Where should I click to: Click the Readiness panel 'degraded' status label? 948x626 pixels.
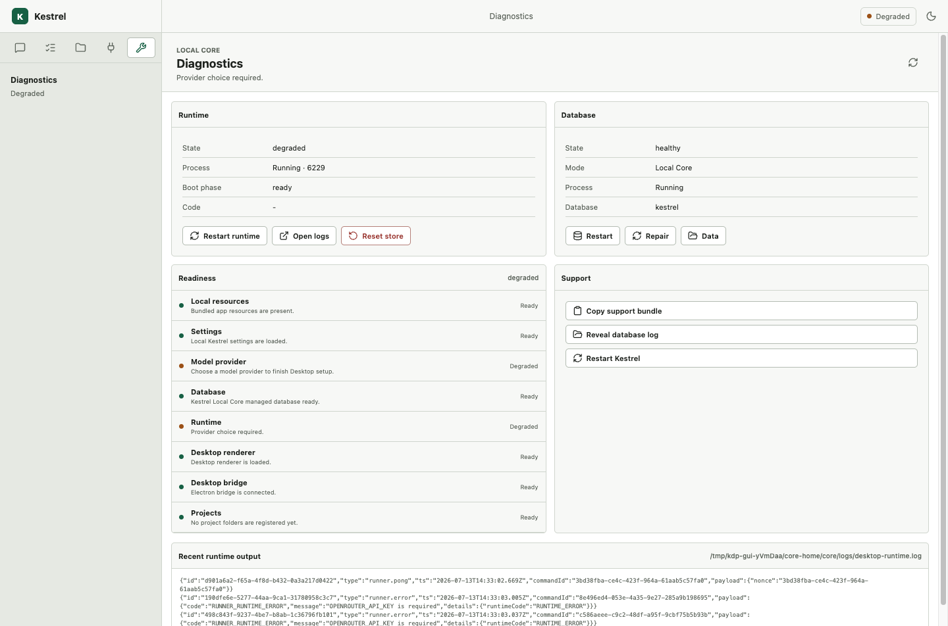[x=523, y=278]
